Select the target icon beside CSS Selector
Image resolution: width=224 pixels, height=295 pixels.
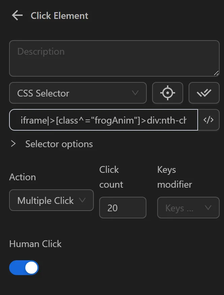(x=168, y=93)
